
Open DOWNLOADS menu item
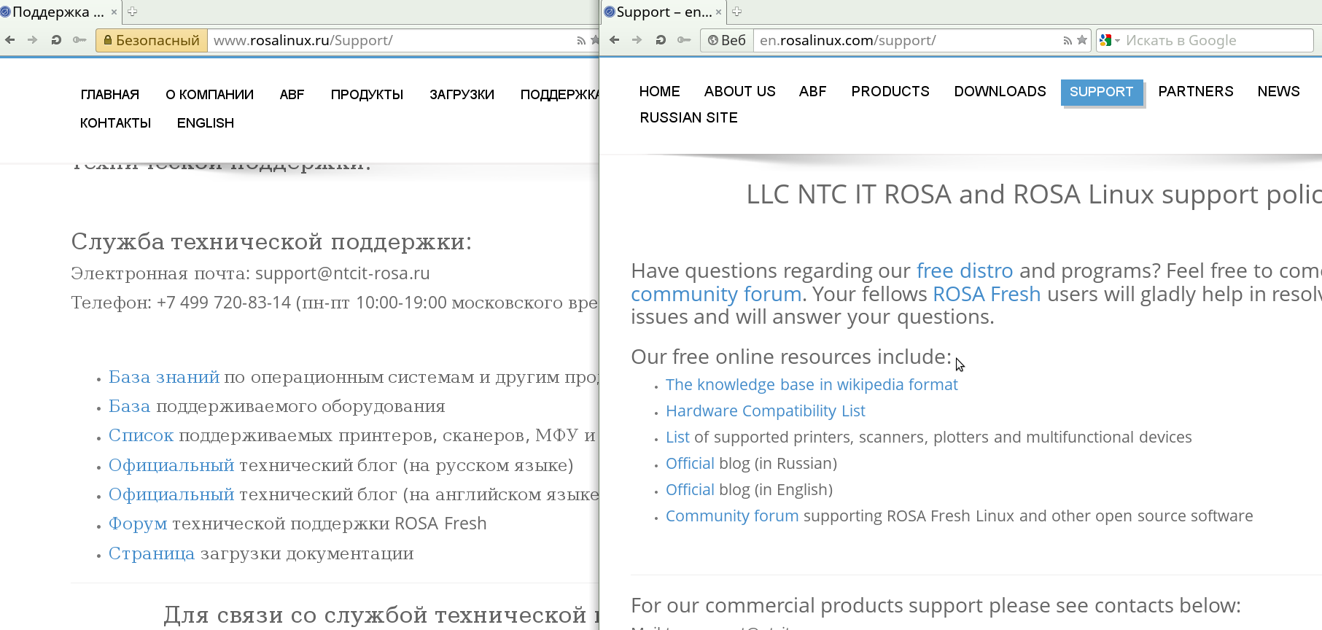[1000, 91]
